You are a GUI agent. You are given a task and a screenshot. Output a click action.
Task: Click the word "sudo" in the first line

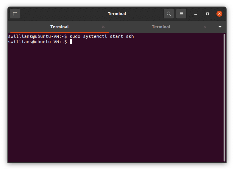(75, 36)
